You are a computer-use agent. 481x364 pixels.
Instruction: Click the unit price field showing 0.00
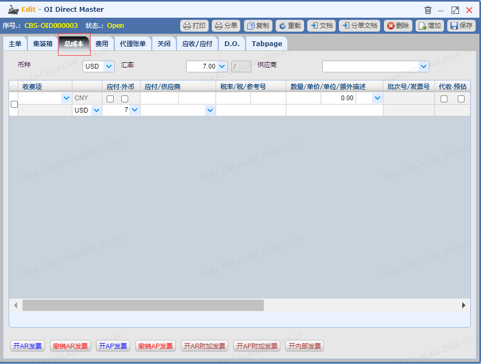(338, 98)
